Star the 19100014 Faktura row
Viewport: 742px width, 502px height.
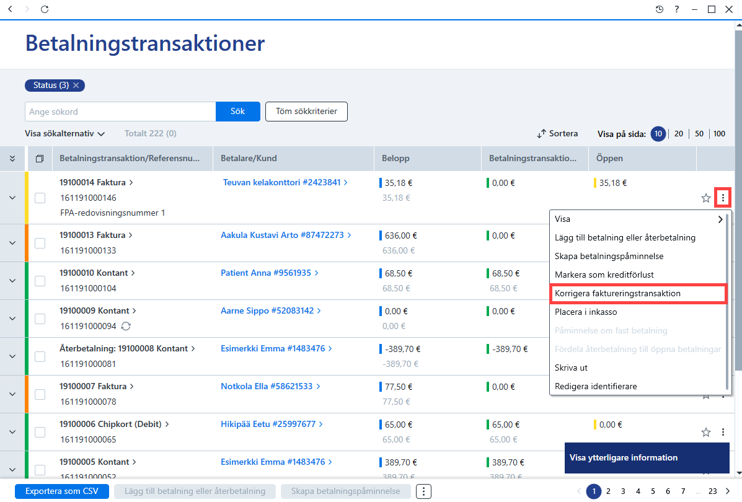tap(705, 198)
